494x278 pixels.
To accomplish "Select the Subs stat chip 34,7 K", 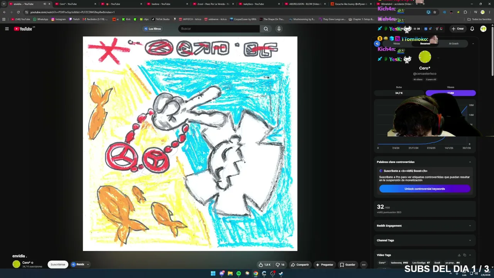I will coord(399,93).
